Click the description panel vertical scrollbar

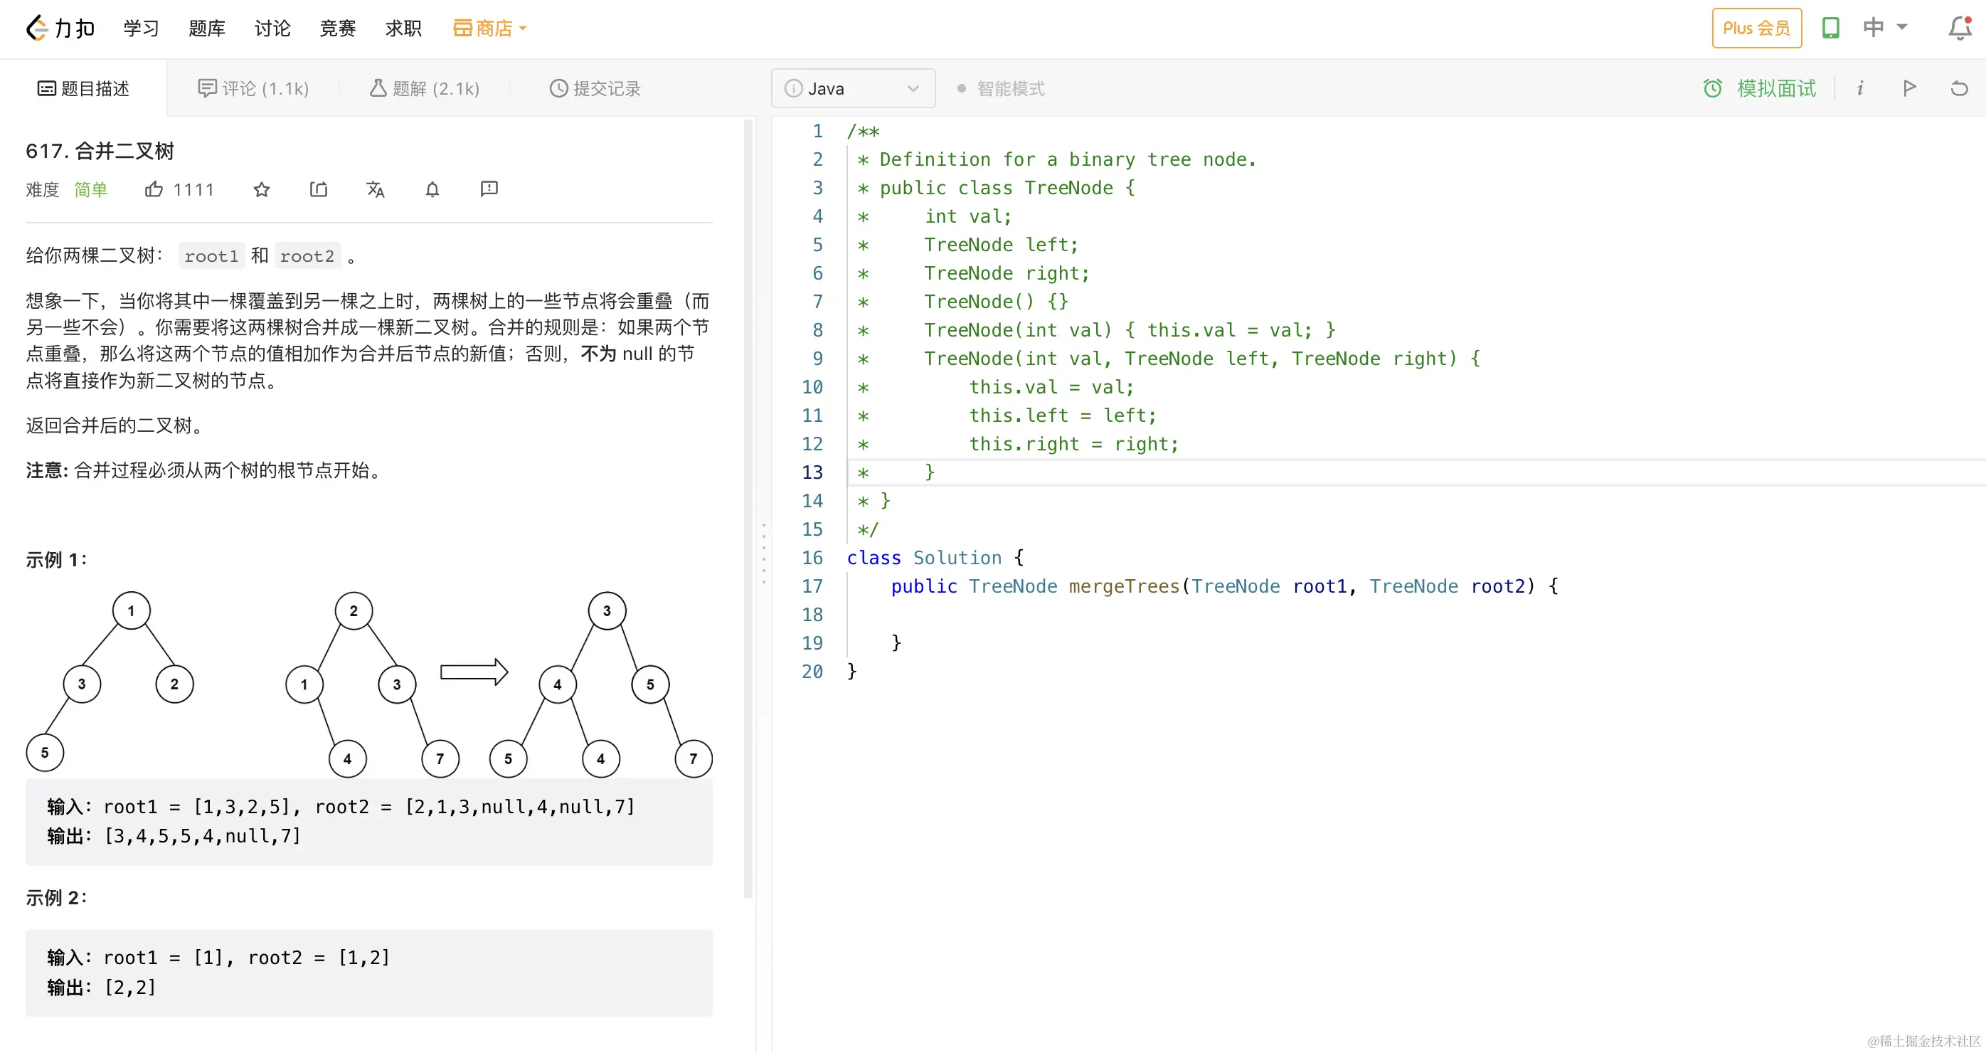pyautogui.click(x=747, y=509)
